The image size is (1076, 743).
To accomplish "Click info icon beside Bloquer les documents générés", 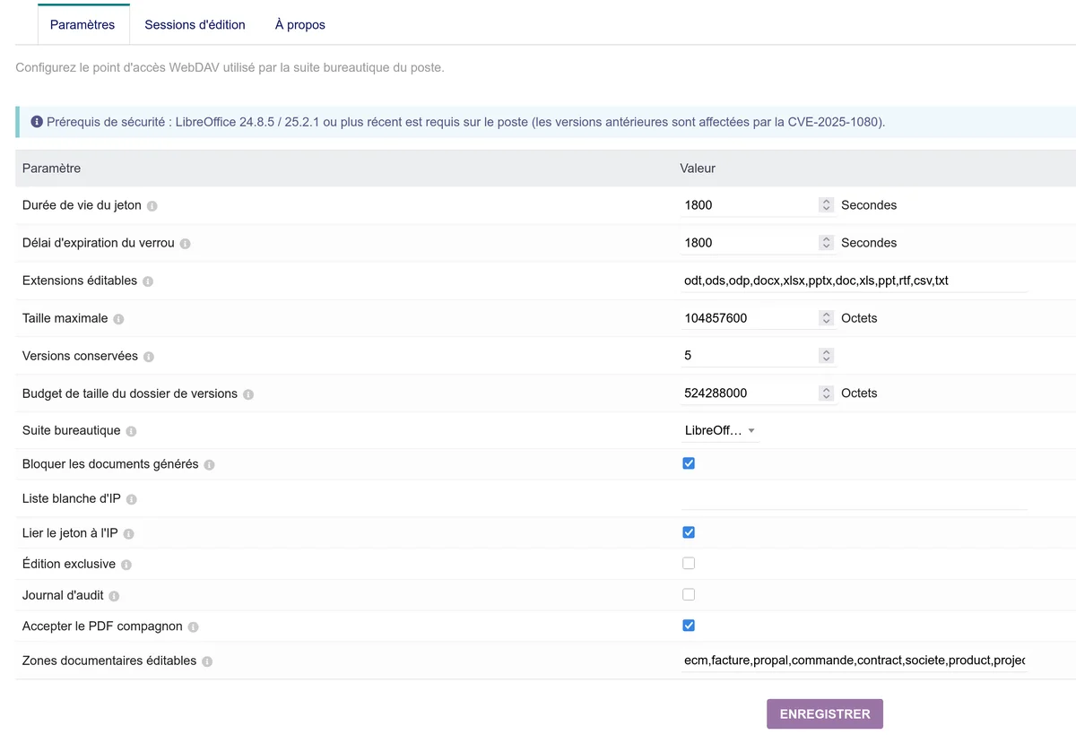I will pos(209,465).
